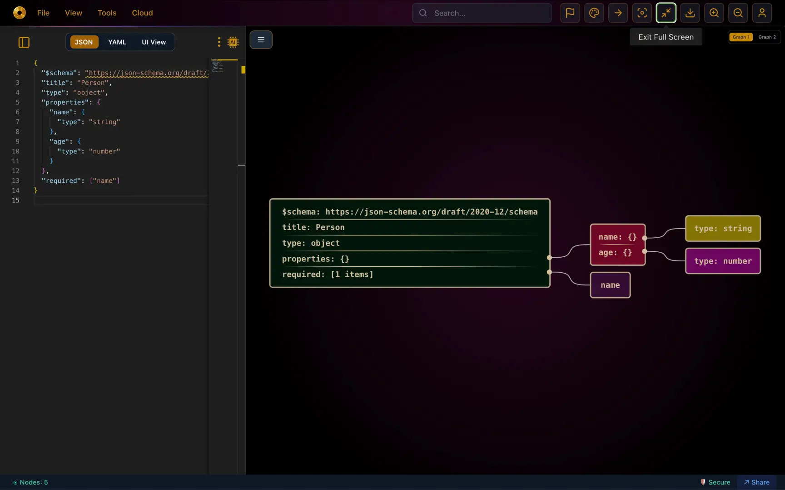
Task: Click the Share button
Action: click(x=757, y=482)
